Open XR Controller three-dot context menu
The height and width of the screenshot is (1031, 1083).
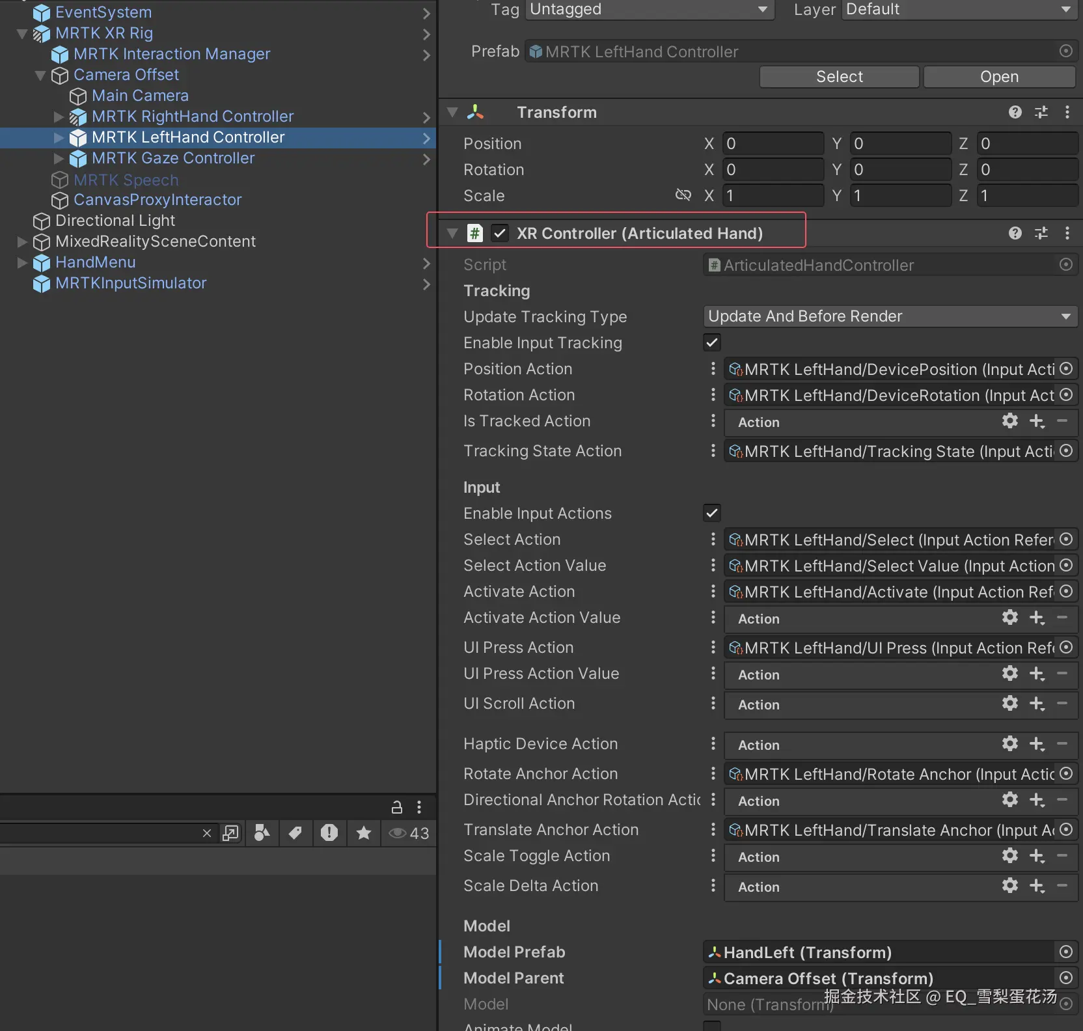(1067, 233)
